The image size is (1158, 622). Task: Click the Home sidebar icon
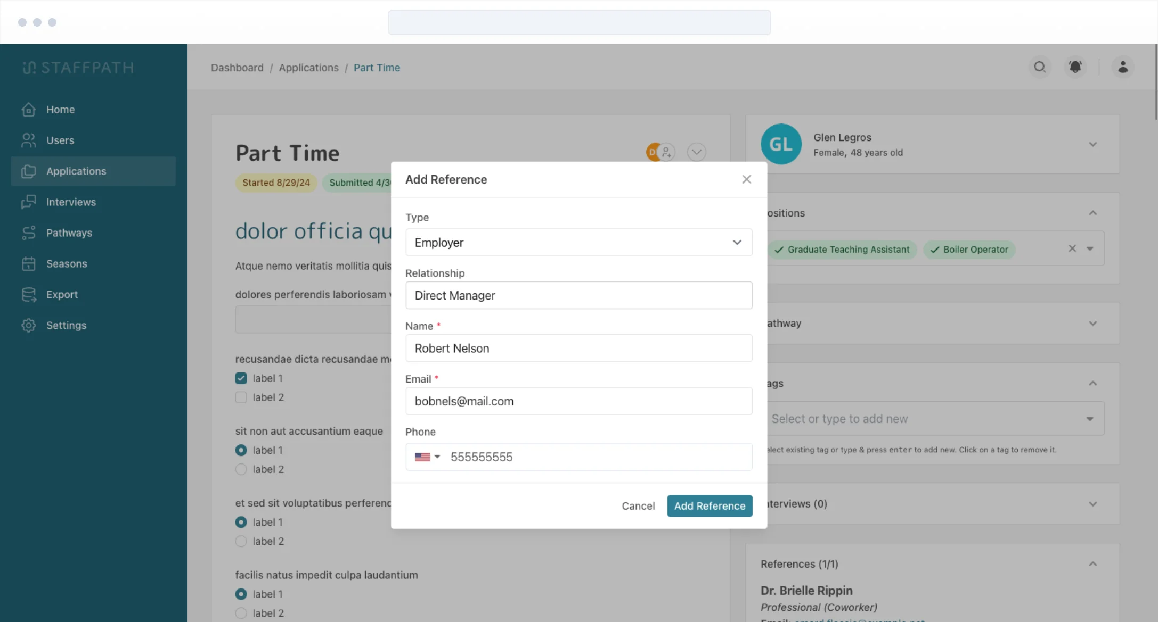(29, 110)
